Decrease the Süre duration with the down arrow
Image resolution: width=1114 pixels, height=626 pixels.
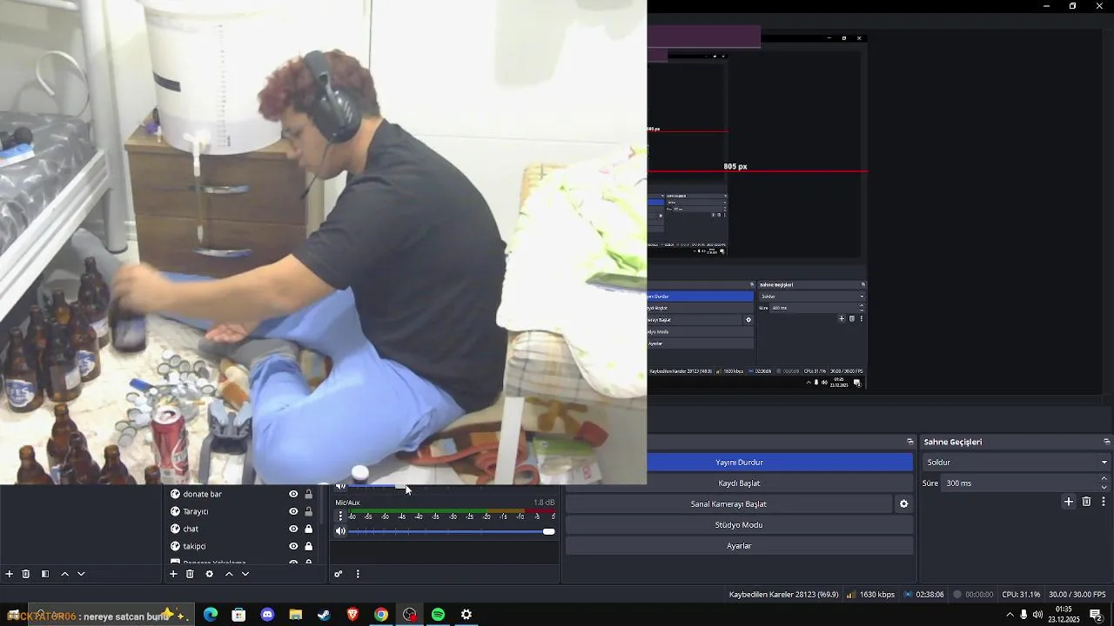click(x=1104, y=488)
